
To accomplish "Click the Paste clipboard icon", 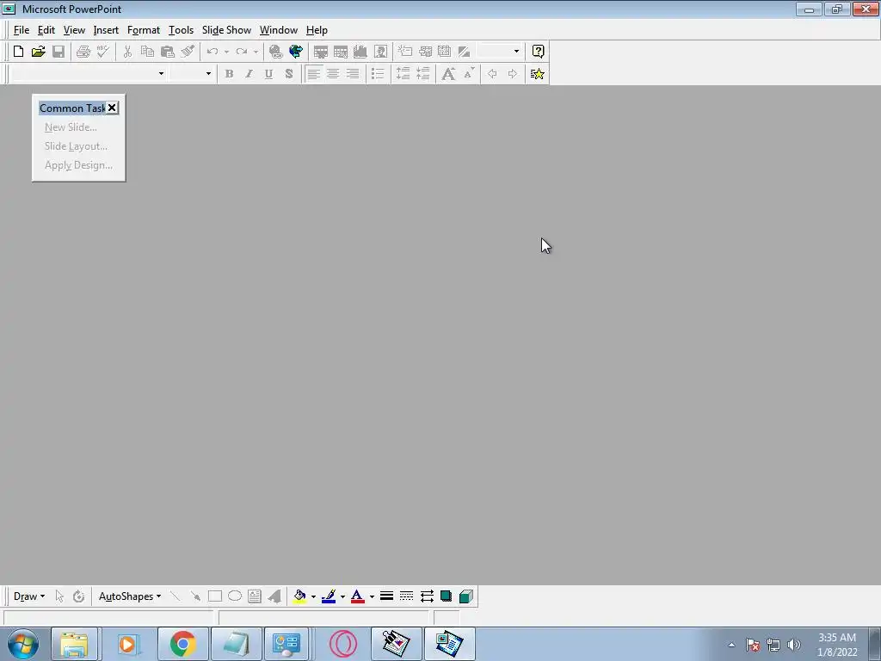I will click(168, 52).
